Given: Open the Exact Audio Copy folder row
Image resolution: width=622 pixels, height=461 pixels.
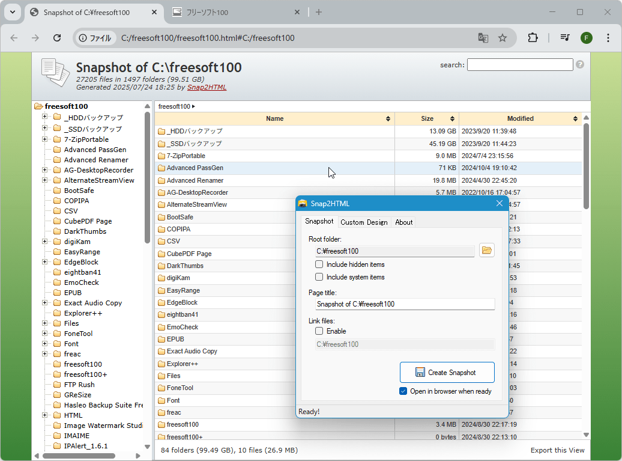Looking at the screenshot, I should (x=192, y=351).
